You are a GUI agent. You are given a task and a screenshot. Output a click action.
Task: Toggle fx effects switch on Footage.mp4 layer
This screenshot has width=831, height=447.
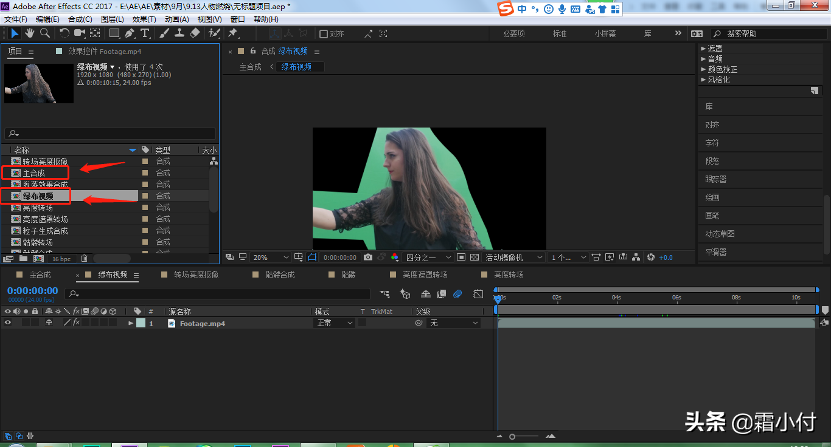click(76, 323)
